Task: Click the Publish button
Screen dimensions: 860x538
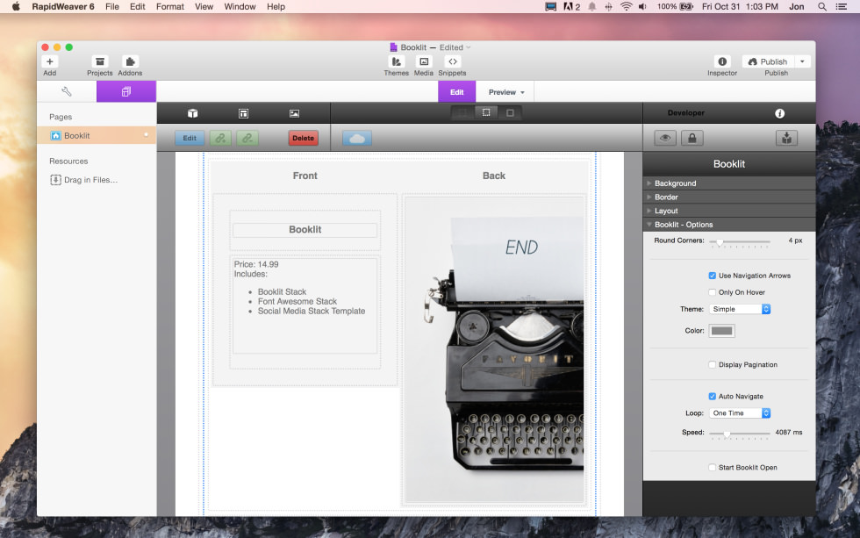Action: 768,61
